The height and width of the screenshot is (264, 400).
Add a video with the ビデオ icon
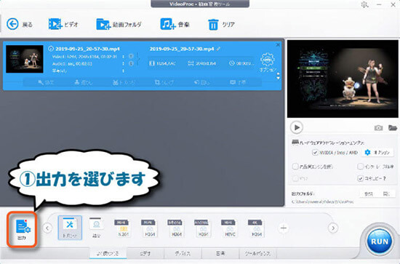coord(63,25)
